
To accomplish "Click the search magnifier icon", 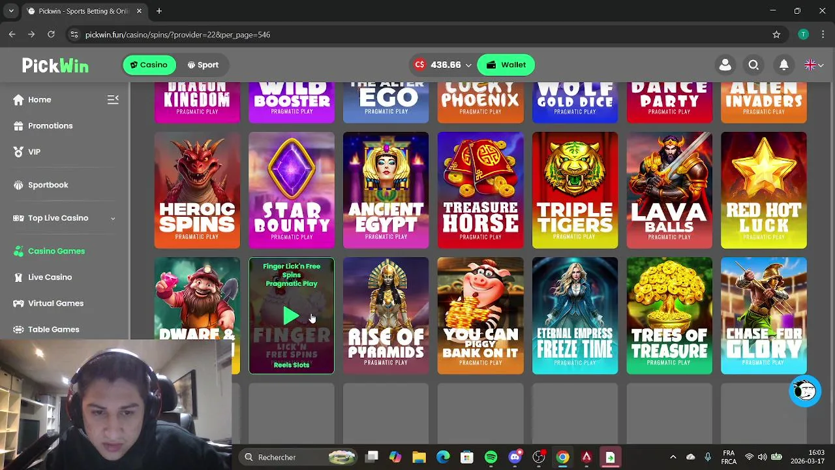I will 753,65.
